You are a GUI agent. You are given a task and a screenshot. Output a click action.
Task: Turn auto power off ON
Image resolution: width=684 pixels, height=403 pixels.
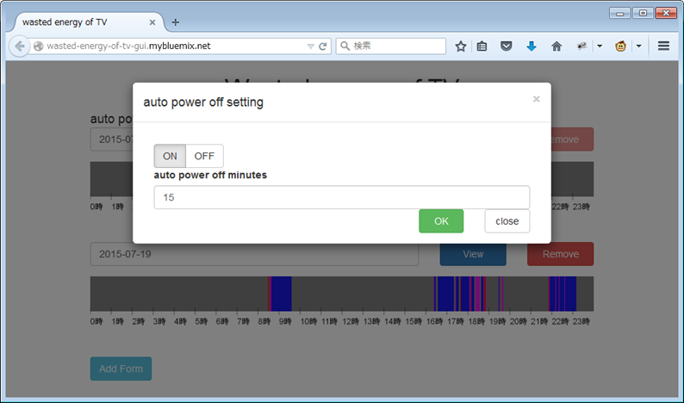tap(170, 156)
